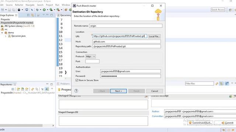Open Package Explorer view menu triangle
Screen dimensions: 236x132
44,15
